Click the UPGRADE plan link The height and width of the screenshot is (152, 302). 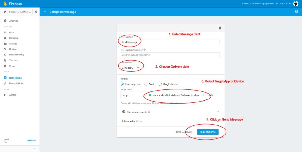coord(31,140)
